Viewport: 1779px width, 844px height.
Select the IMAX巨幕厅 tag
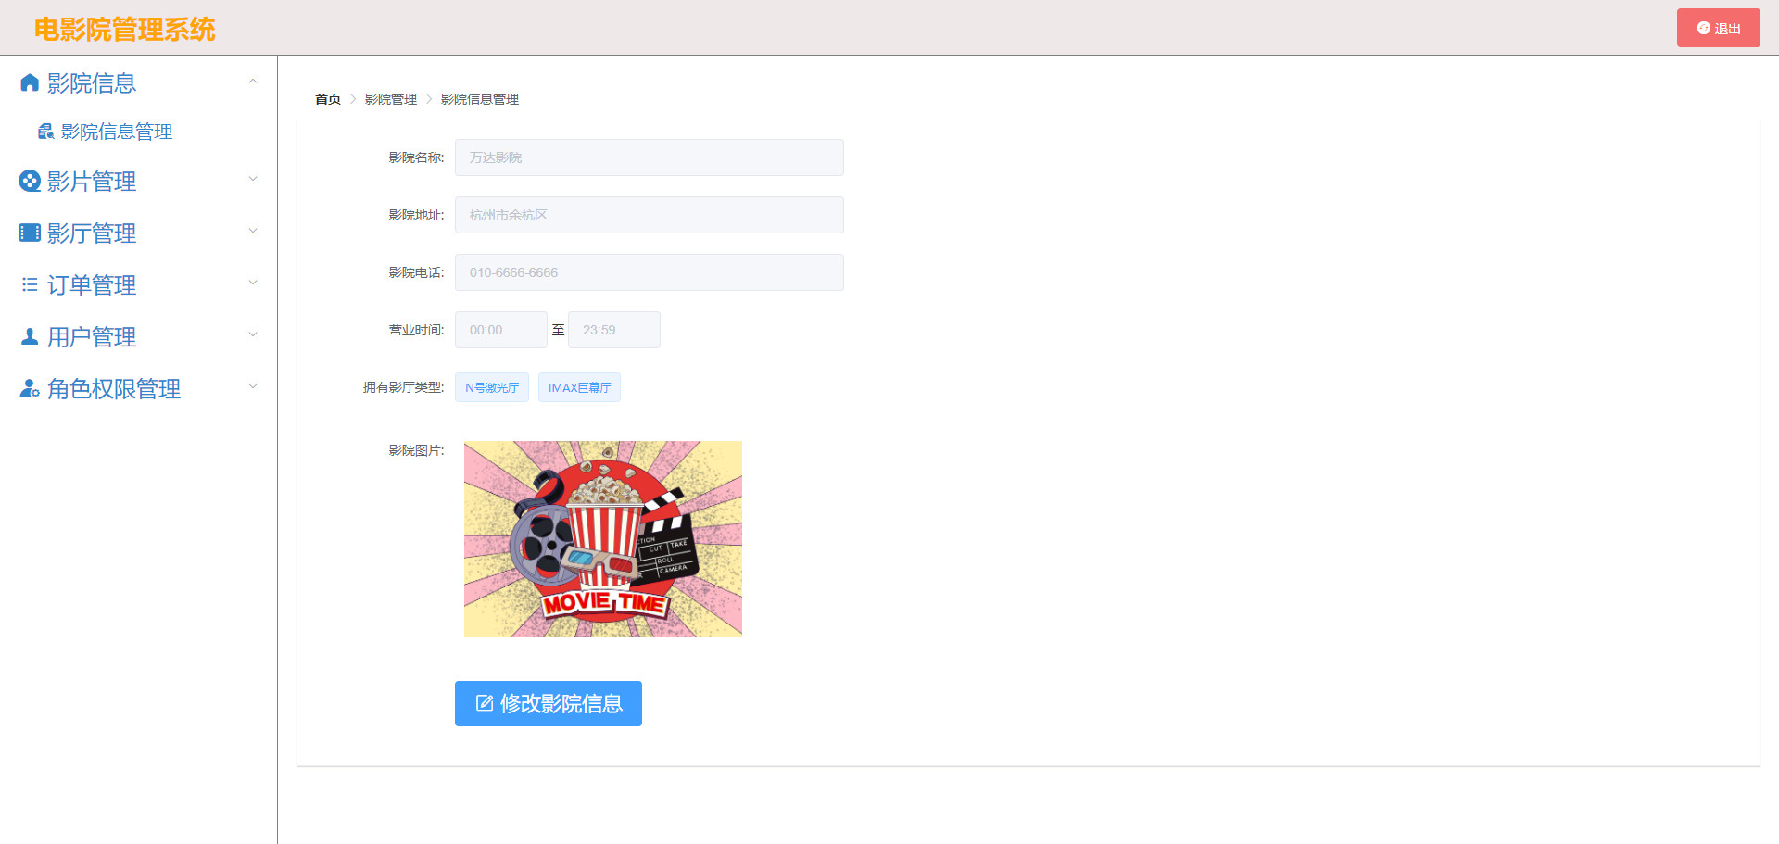pyautogui.click(x=579, y=387)
